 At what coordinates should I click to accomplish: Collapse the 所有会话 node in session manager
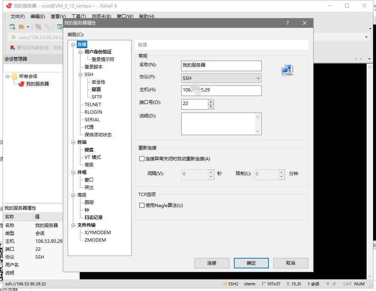(x=8, y=76)
